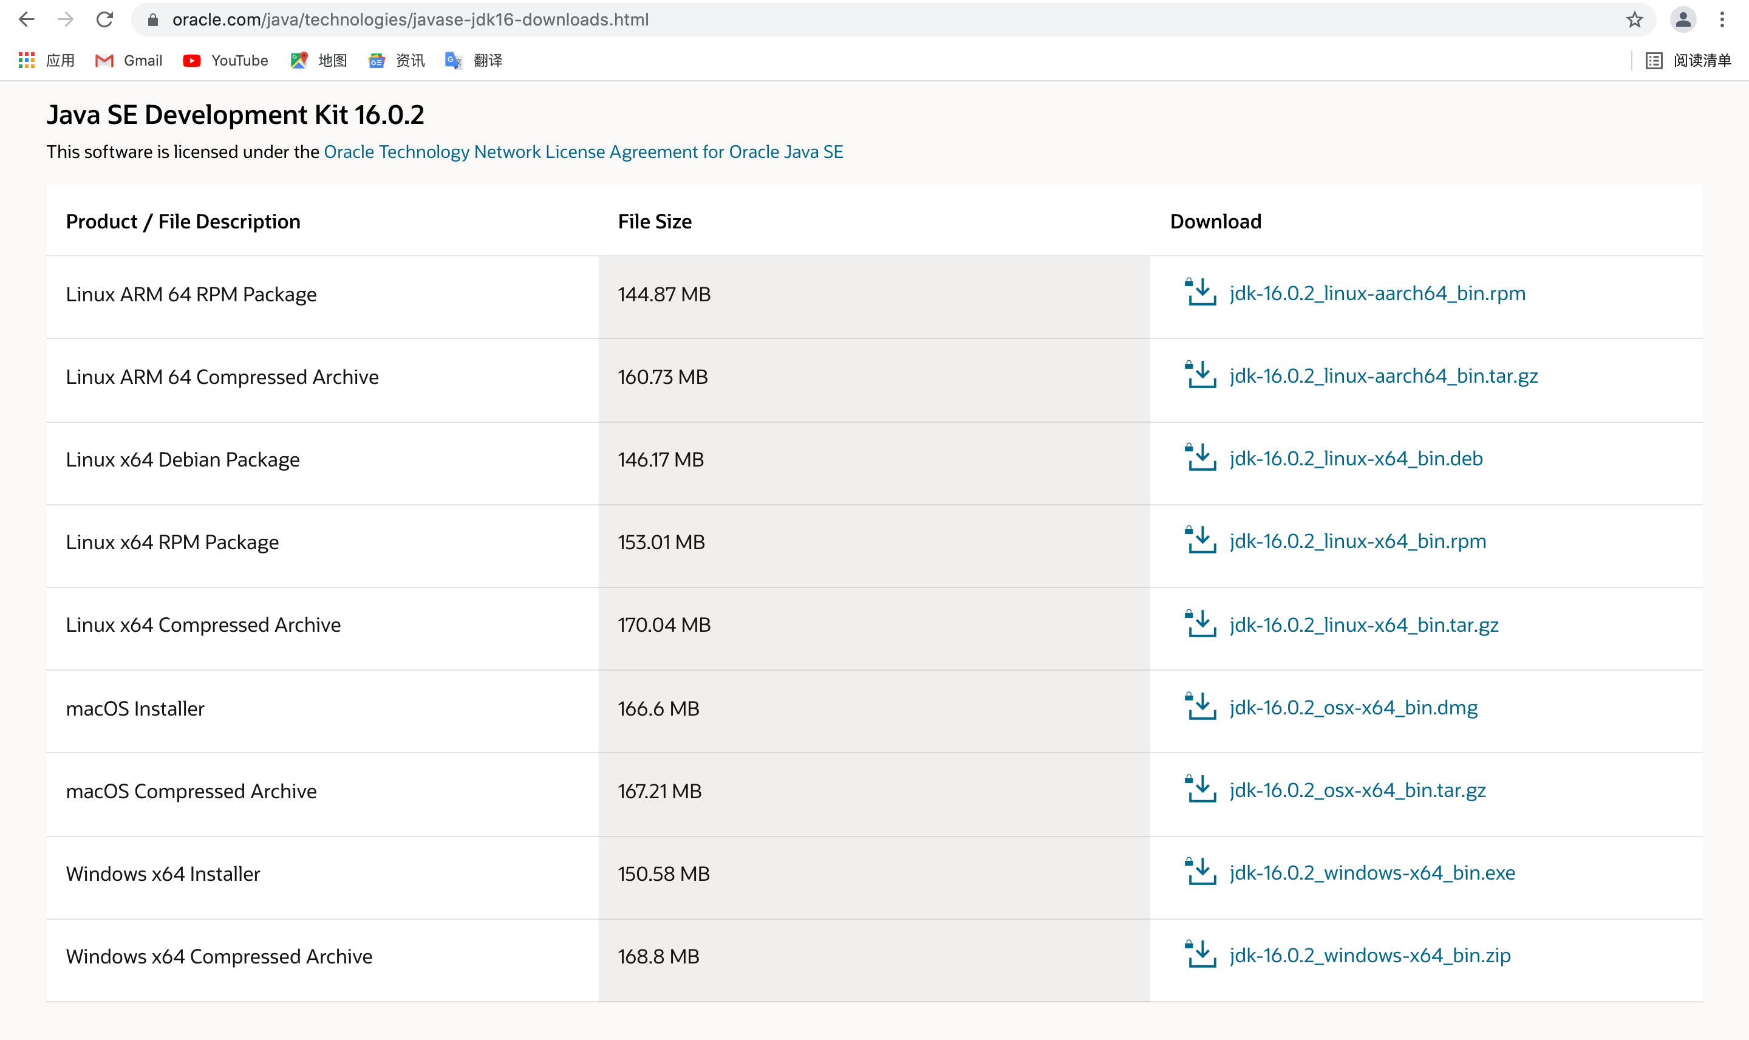Click download icon for osx-x64 tar.gz
This screenshot has height=1040, width=1749.
1201,789
